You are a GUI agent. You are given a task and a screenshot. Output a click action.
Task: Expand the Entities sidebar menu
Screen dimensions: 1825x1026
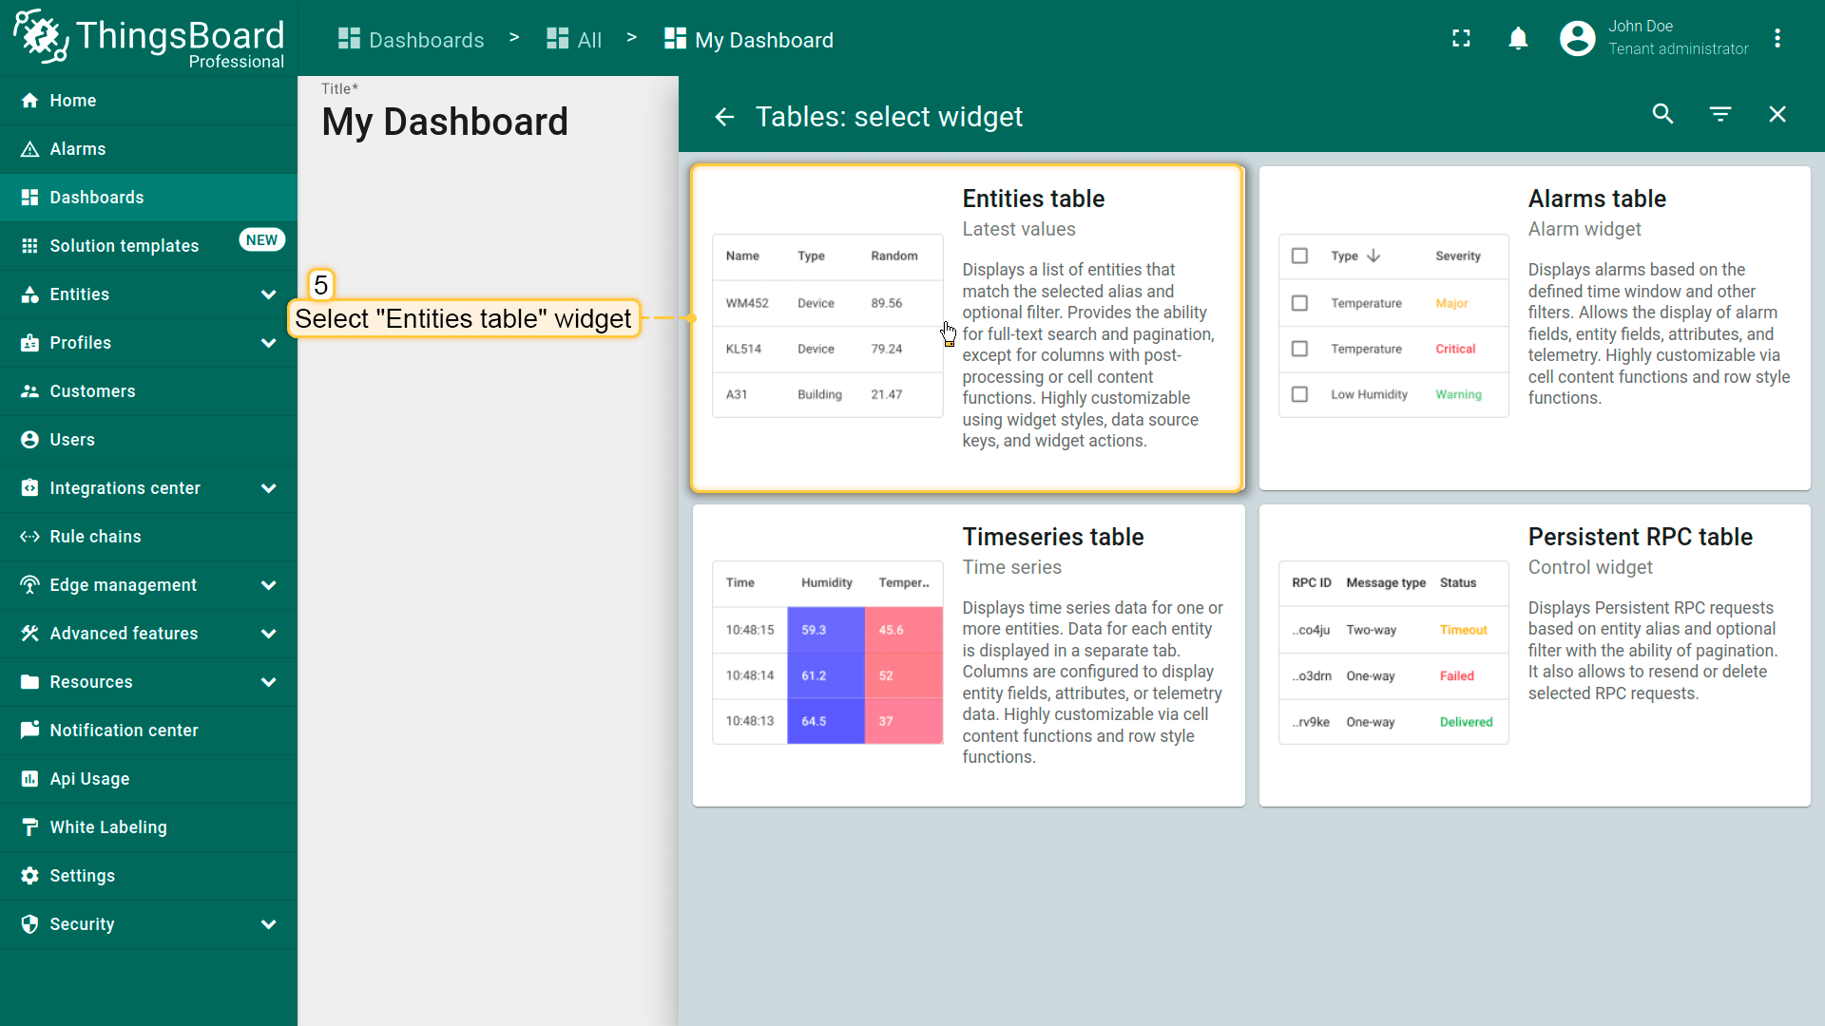click(269, 294)
